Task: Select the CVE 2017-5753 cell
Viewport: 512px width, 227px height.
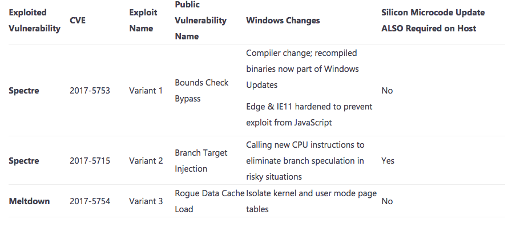Action: click(x=90, y=91)
